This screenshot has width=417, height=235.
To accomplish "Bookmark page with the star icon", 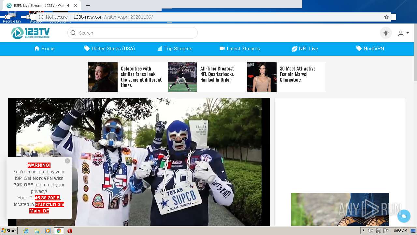I will coord(386,17).
